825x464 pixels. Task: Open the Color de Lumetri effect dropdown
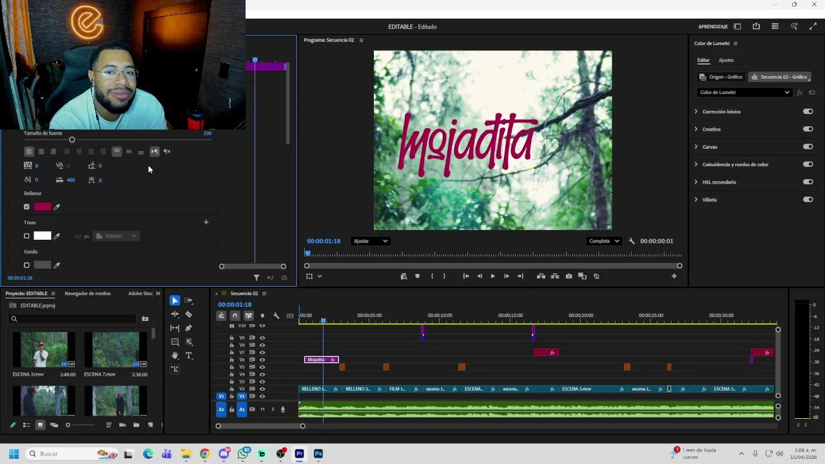744,92
